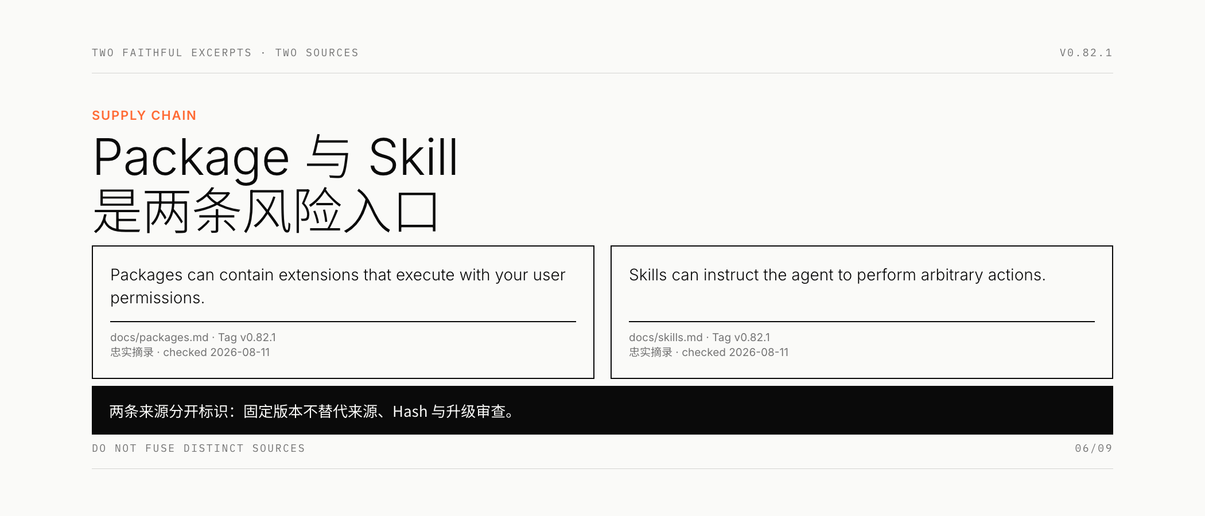This screenshot has width=1205, height=516.
Task: Click the footer text 'DO NOT FUSE DISTINCT SOURCES'
Action: (x=199, y=448)
